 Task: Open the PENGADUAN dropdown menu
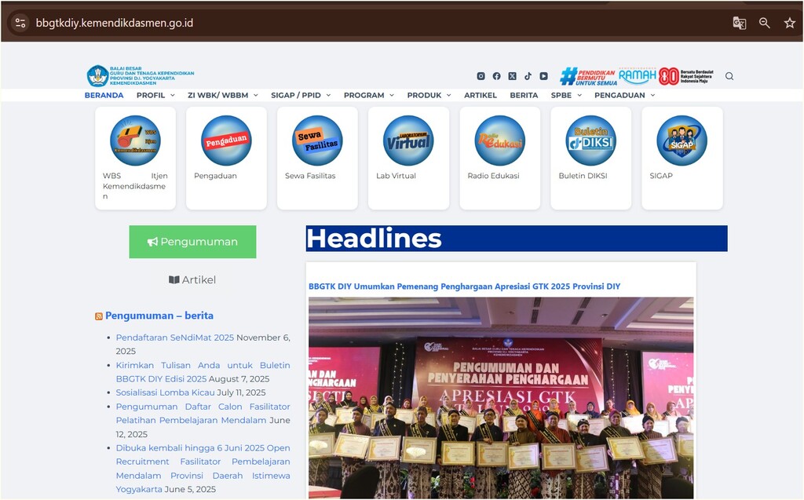pos(624,95)
